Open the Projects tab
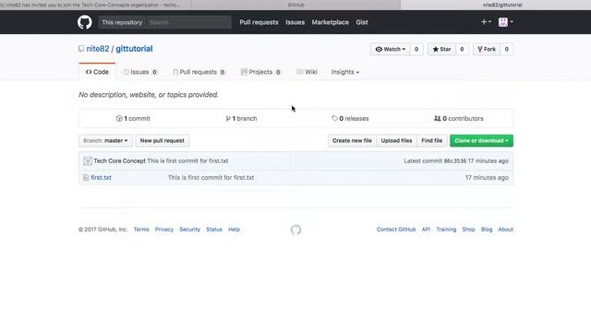Screen dimensions: 591x332 pyautogui.click(x=260, y=72)
